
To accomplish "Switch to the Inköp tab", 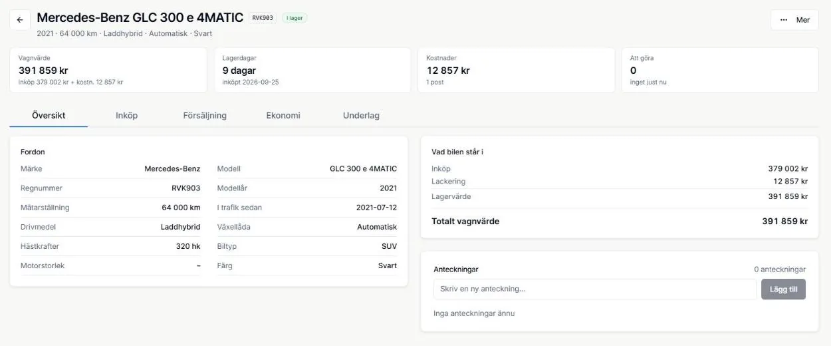I will click(x=126, y=115).
